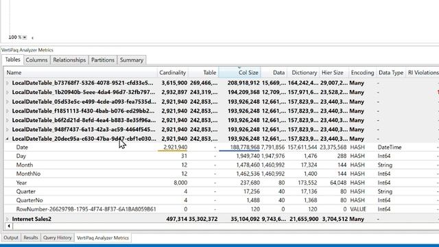The width and height of the screenshot is (439, 247).
Task: Open the Partitions tab
Action: (103, 60)
